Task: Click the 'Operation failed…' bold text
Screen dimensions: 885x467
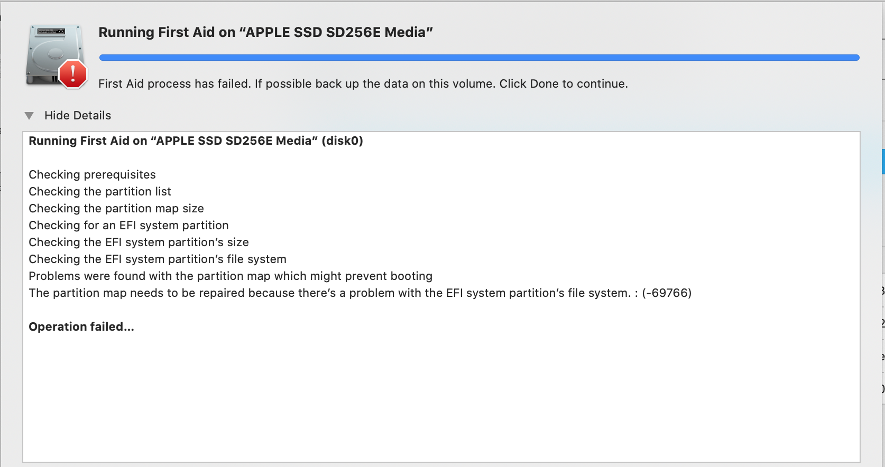Action: coord(81,326)
